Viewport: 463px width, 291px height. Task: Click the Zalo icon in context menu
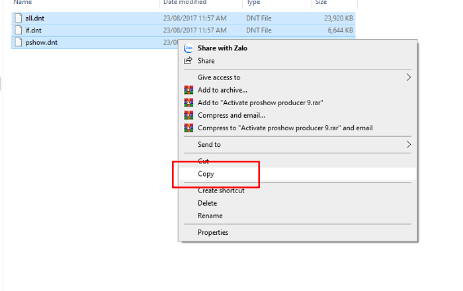(x=189, y=48)
